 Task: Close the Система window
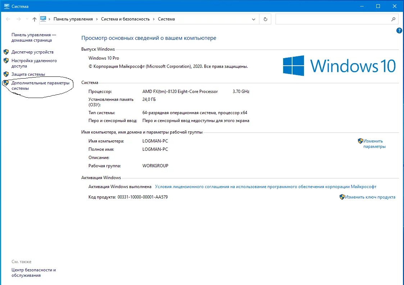[x=395, y=6]
